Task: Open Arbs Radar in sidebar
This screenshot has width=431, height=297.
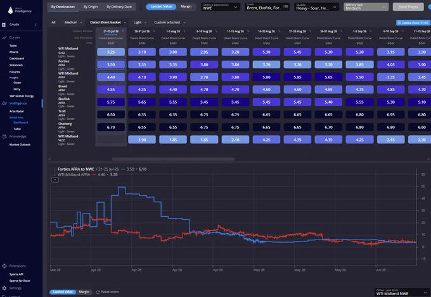Action: (x=16, y=111)
